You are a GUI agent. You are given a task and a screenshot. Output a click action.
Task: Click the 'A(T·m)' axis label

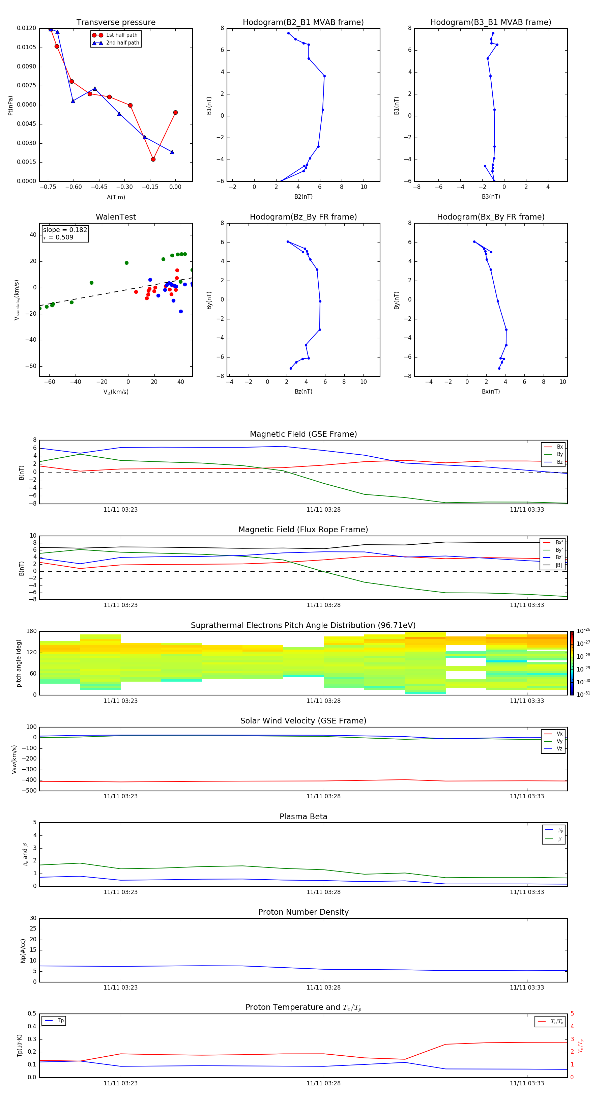pyautogui.click(x=116, y=197)
